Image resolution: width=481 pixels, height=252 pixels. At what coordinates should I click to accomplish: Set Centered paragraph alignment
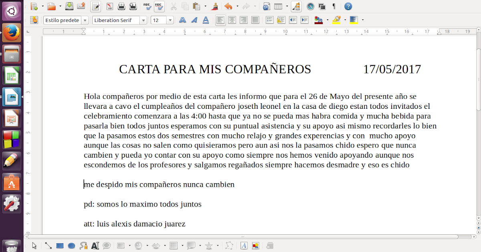coord(232,20)
